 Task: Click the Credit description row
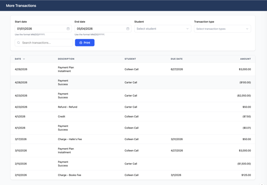[x=62, y=116]
